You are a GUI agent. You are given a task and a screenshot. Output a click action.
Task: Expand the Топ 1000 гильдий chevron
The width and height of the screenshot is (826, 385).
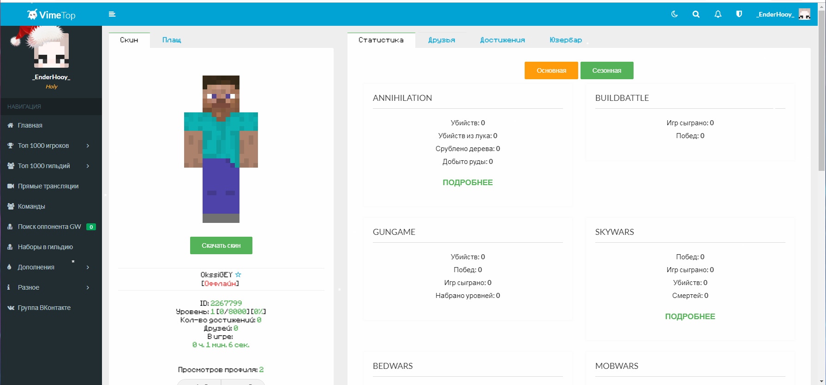coord(88,166)
